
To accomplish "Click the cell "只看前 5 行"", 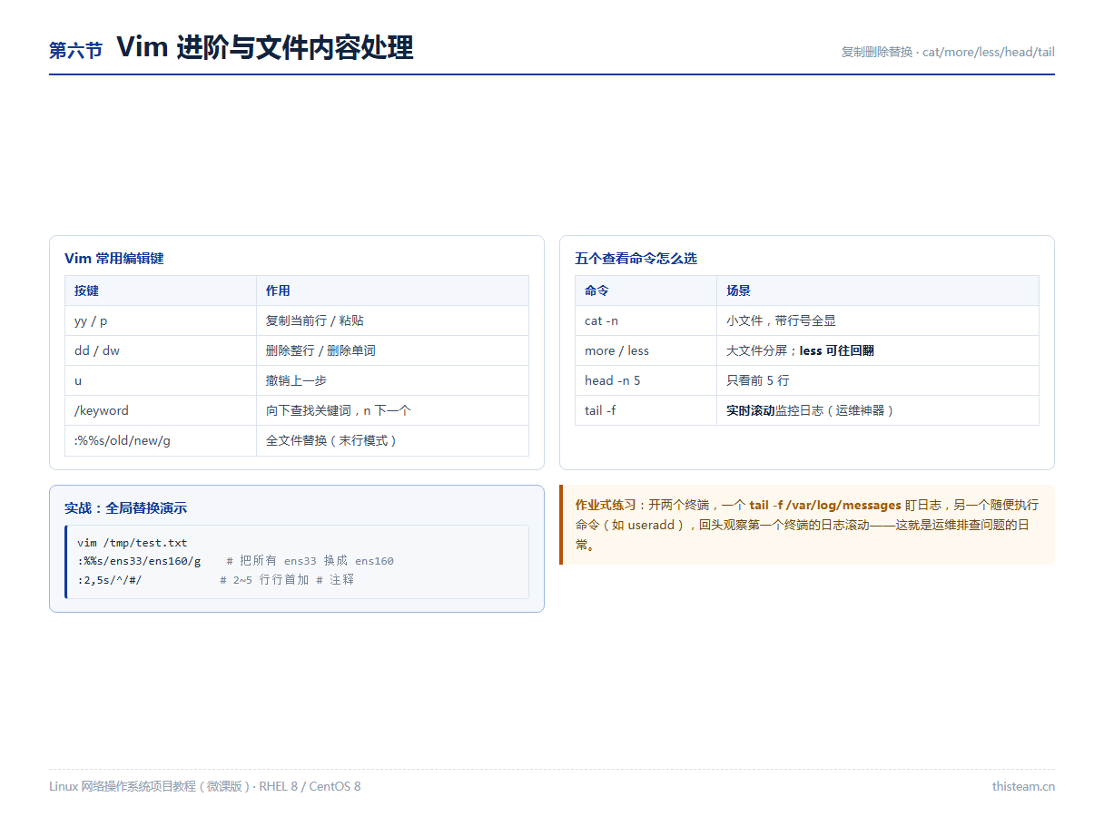I will pyautogui.click(x=878, y=380).
